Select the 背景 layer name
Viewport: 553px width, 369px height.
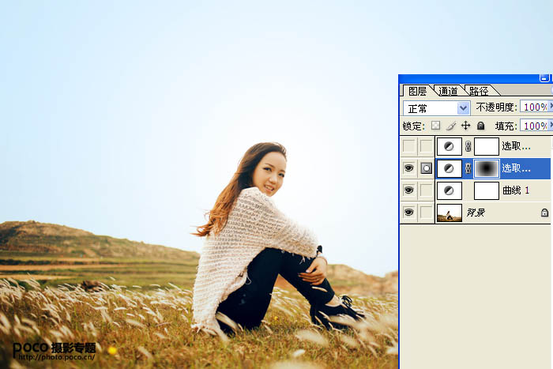(475, 213)
